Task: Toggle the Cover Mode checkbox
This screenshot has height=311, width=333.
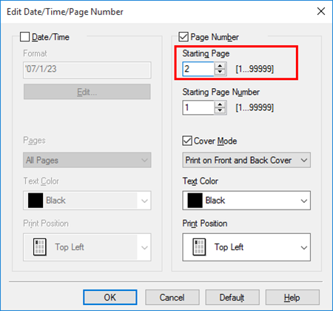Action: click(187, 141)
